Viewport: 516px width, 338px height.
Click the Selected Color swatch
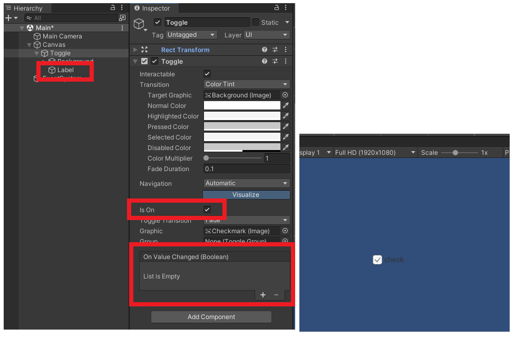[242, 137]
